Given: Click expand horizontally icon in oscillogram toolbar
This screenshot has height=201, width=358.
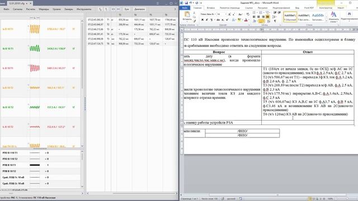Looking at the screenshot, I should pos(113,9).
